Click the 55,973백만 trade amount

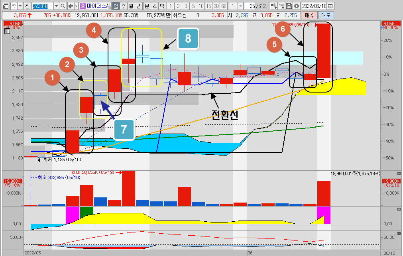tap(159, 15)
